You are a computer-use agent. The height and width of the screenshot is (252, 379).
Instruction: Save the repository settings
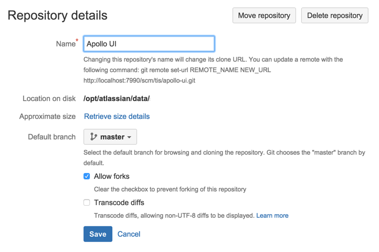(98, 234)
